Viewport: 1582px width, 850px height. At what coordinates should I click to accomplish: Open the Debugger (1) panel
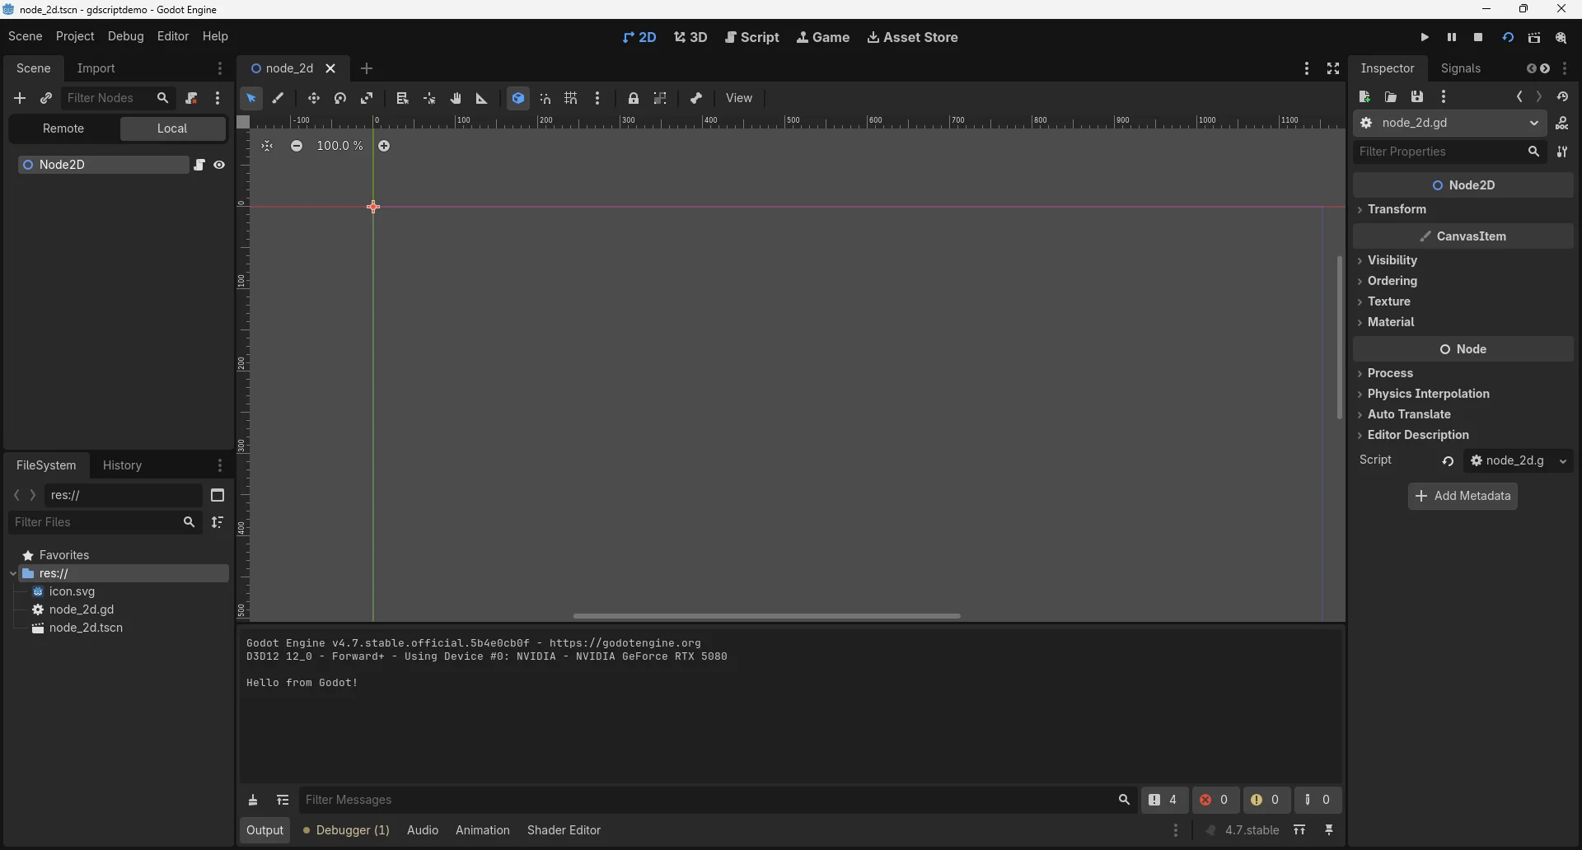346,830
